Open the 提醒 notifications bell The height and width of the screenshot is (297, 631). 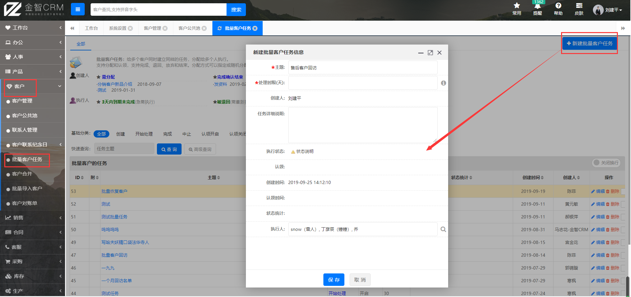pos(537,9)
